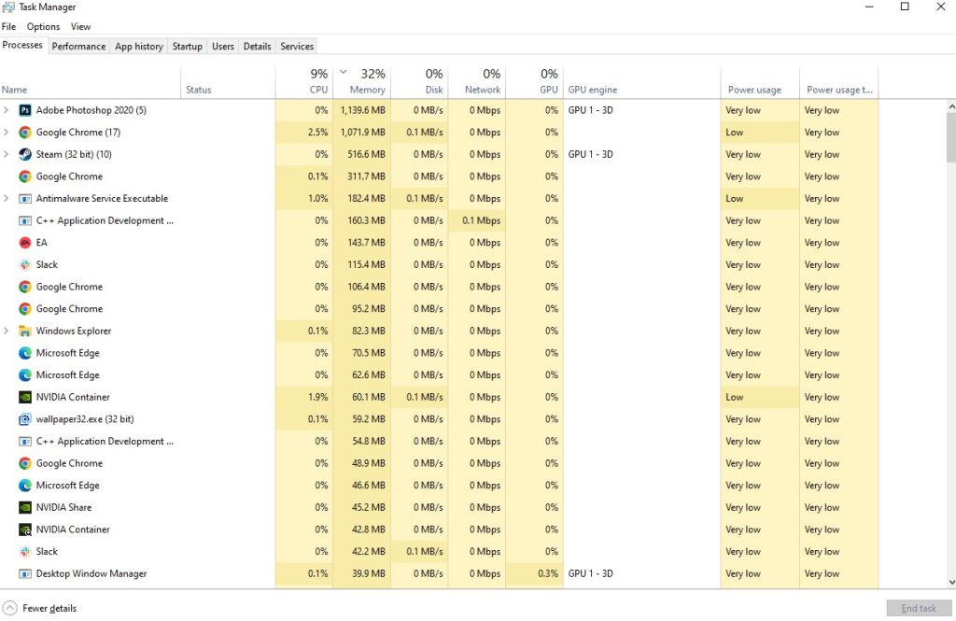Click icon of C++ Application Development using 54.8 MB
Image resolution: width=956 pixels, height=621 pixels.
(25, 442)
